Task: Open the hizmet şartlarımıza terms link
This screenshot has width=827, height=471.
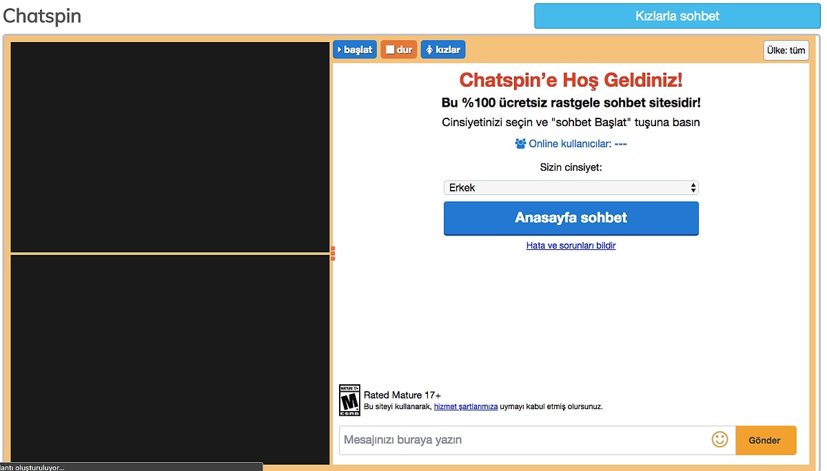Action: click(465, 406)
